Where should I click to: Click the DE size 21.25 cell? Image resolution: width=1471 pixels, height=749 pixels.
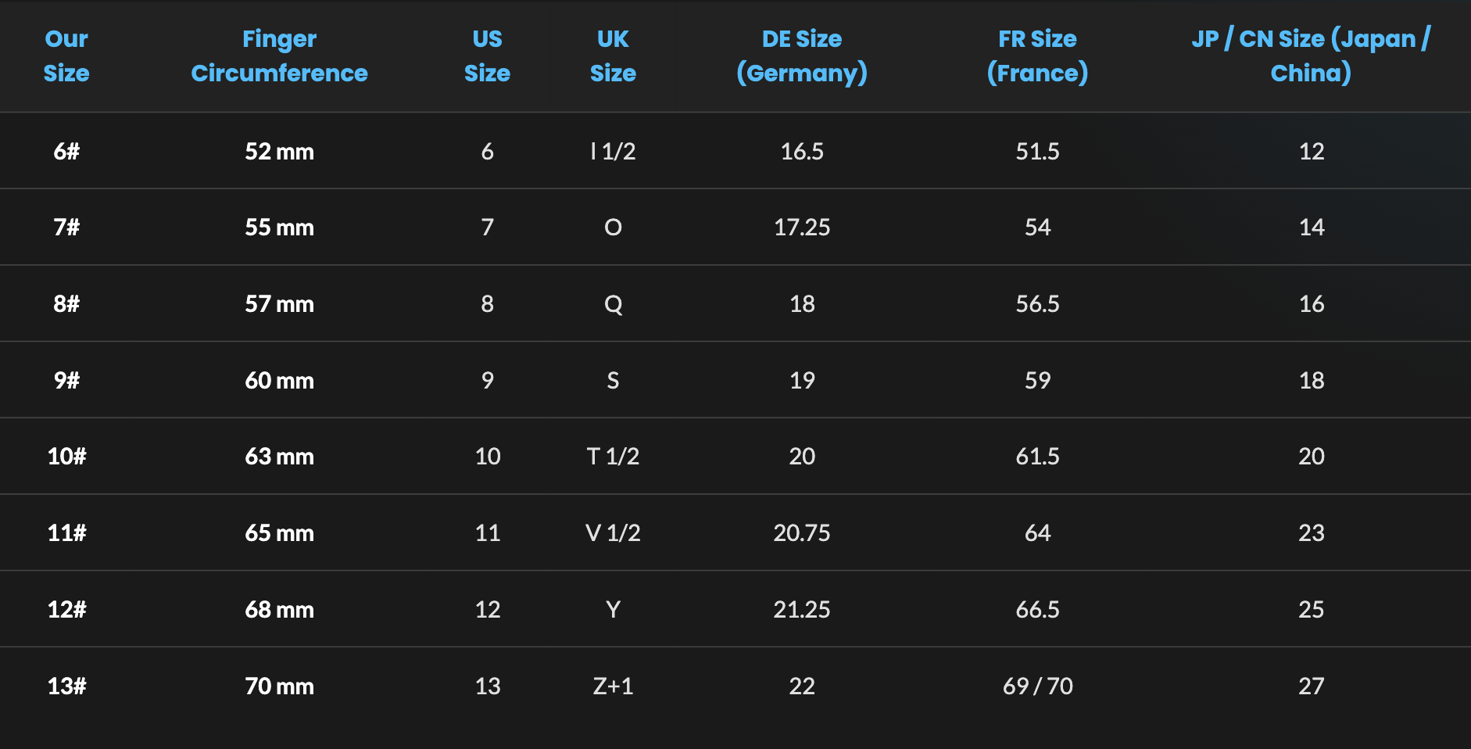click(x=802, y=609)
